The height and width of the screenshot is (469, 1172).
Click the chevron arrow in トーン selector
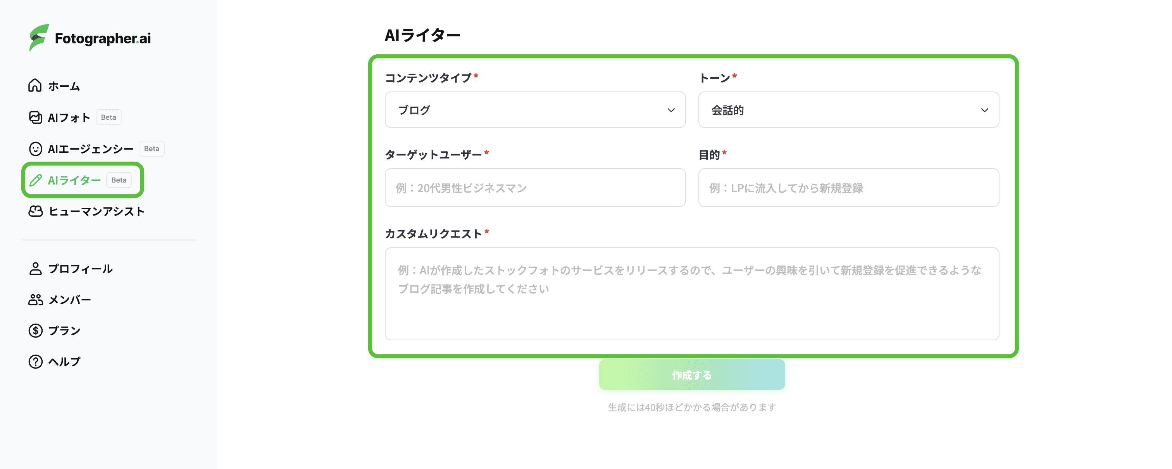(x=984, y=110)
